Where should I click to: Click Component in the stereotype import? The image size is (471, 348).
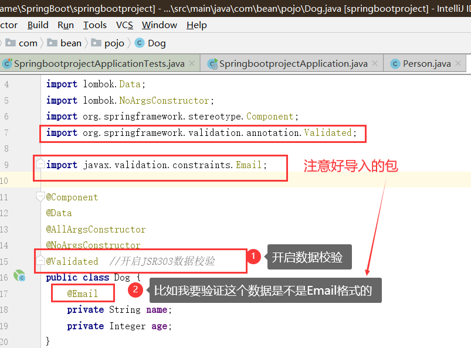click(x=270, y=117)
